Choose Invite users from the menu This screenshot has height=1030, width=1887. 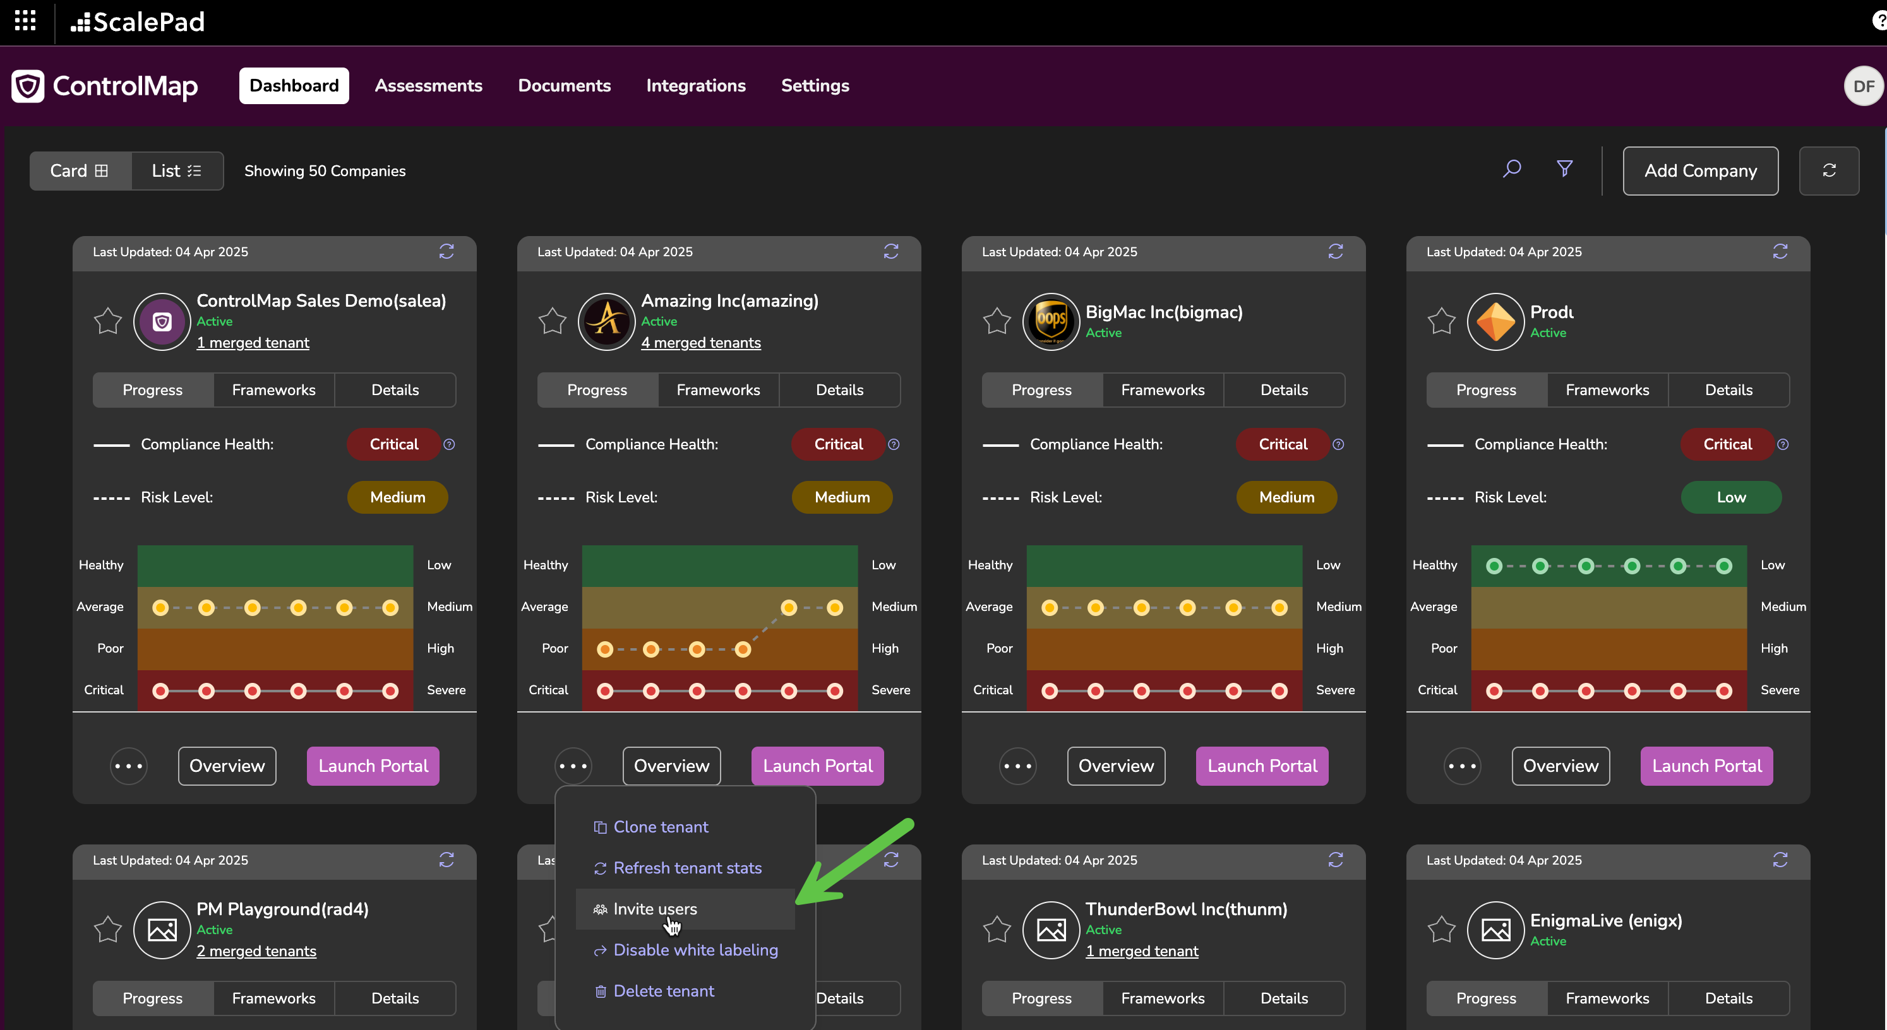click(685, 908)
